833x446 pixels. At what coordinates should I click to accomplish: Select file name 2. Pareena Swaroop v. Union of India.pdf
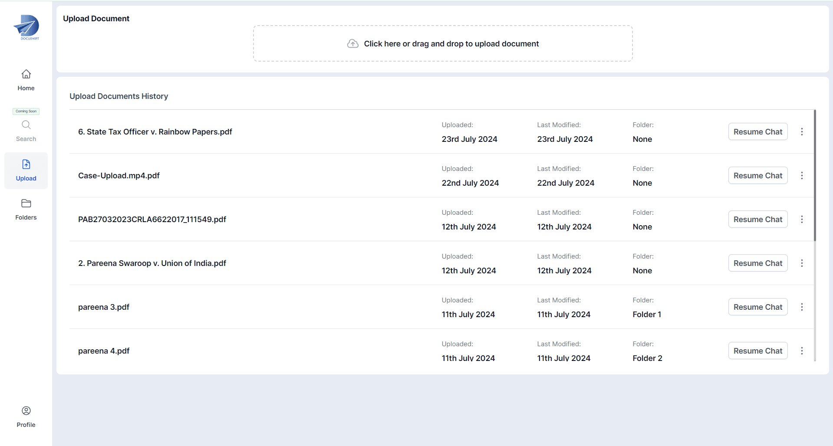(152, 263)
